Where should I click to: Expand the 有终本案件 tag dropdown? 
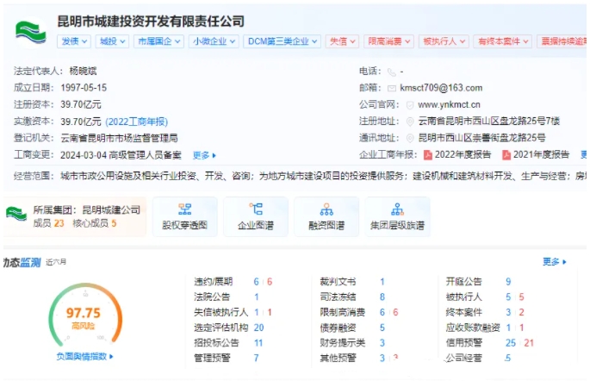point(503,41)
